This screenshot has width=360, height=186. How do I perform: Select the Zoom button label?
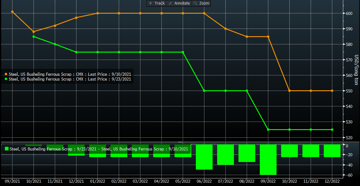[x=204, y=3]
